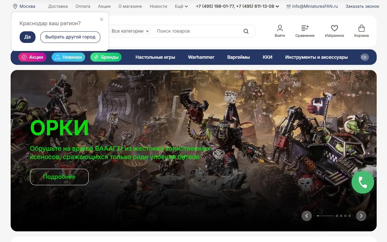Click the Подробнее banner button
The height and width of the screenshot is (242, 387).
pos(59,177)
